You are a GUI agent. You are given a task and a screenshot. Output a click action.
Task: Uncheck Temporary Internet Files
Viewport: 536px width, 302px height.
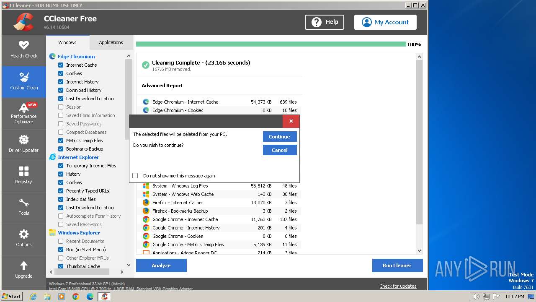coord(61,166)
